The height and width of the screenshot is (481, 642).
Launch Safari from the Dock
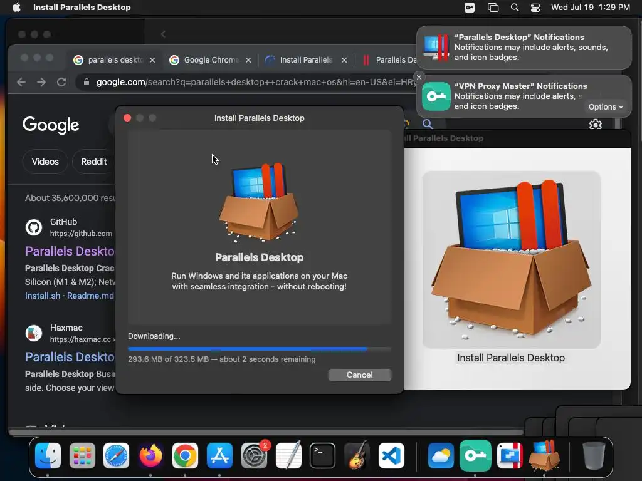tap(116, 455)
